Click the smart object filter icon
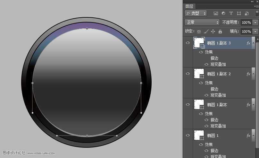 click(x=246, y=13)
